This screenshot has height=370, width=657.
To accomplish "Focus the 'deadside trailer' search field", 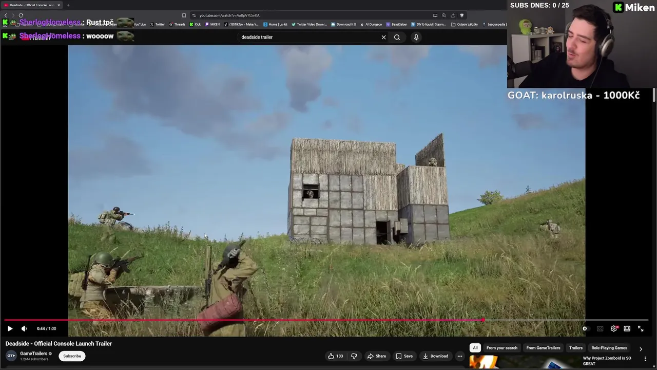I will [308, 37].
